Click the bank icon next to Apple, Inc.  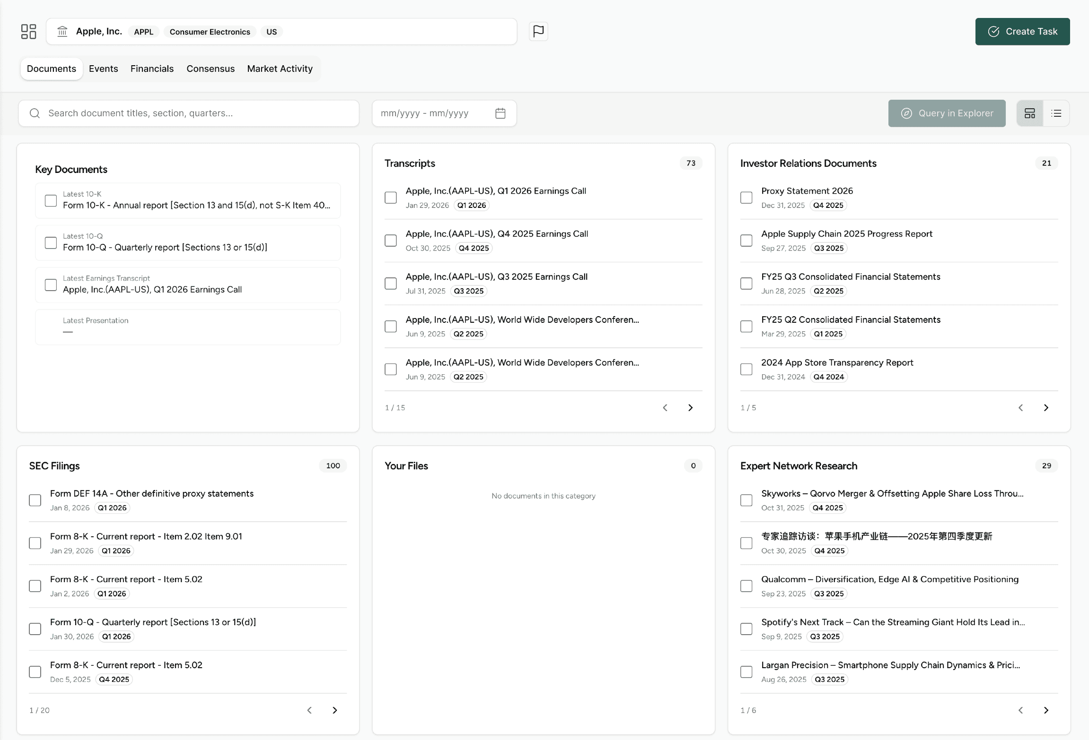(x=62, y=32)
